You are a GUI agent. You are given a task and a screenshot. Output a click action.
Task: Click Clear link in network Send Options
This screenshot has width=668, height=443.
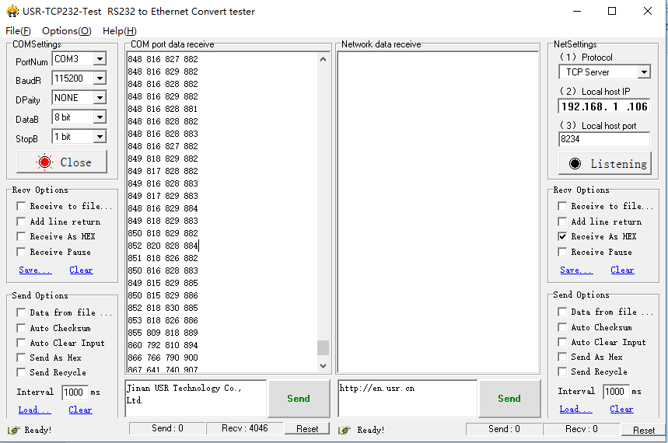(x=621, y=409)
